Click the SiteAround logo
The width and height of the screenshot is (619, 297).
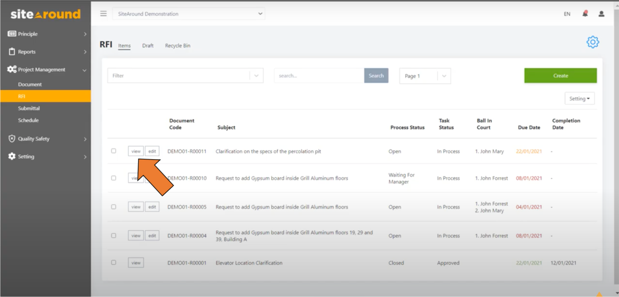(x=45, y=14)
